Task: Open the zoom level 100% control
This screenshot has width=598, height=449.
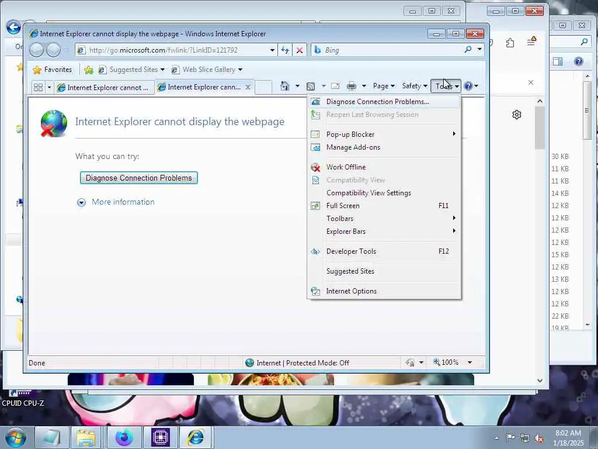Action: [446, 362]
